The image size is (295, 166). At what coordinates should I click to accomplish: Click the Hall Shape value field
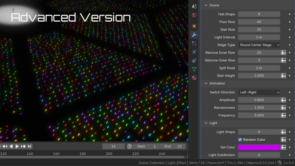259,14
